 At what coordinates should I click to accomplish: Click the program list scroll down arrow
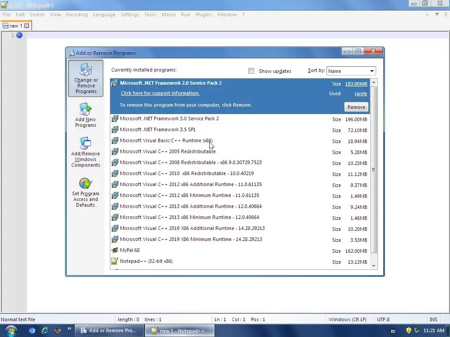pos(374,265)
